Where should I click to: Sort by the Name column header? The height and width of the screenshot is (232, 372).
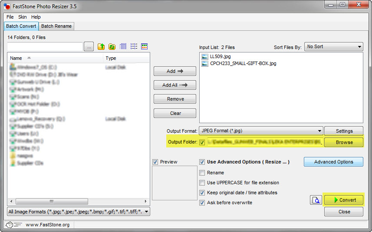point(55,58)
